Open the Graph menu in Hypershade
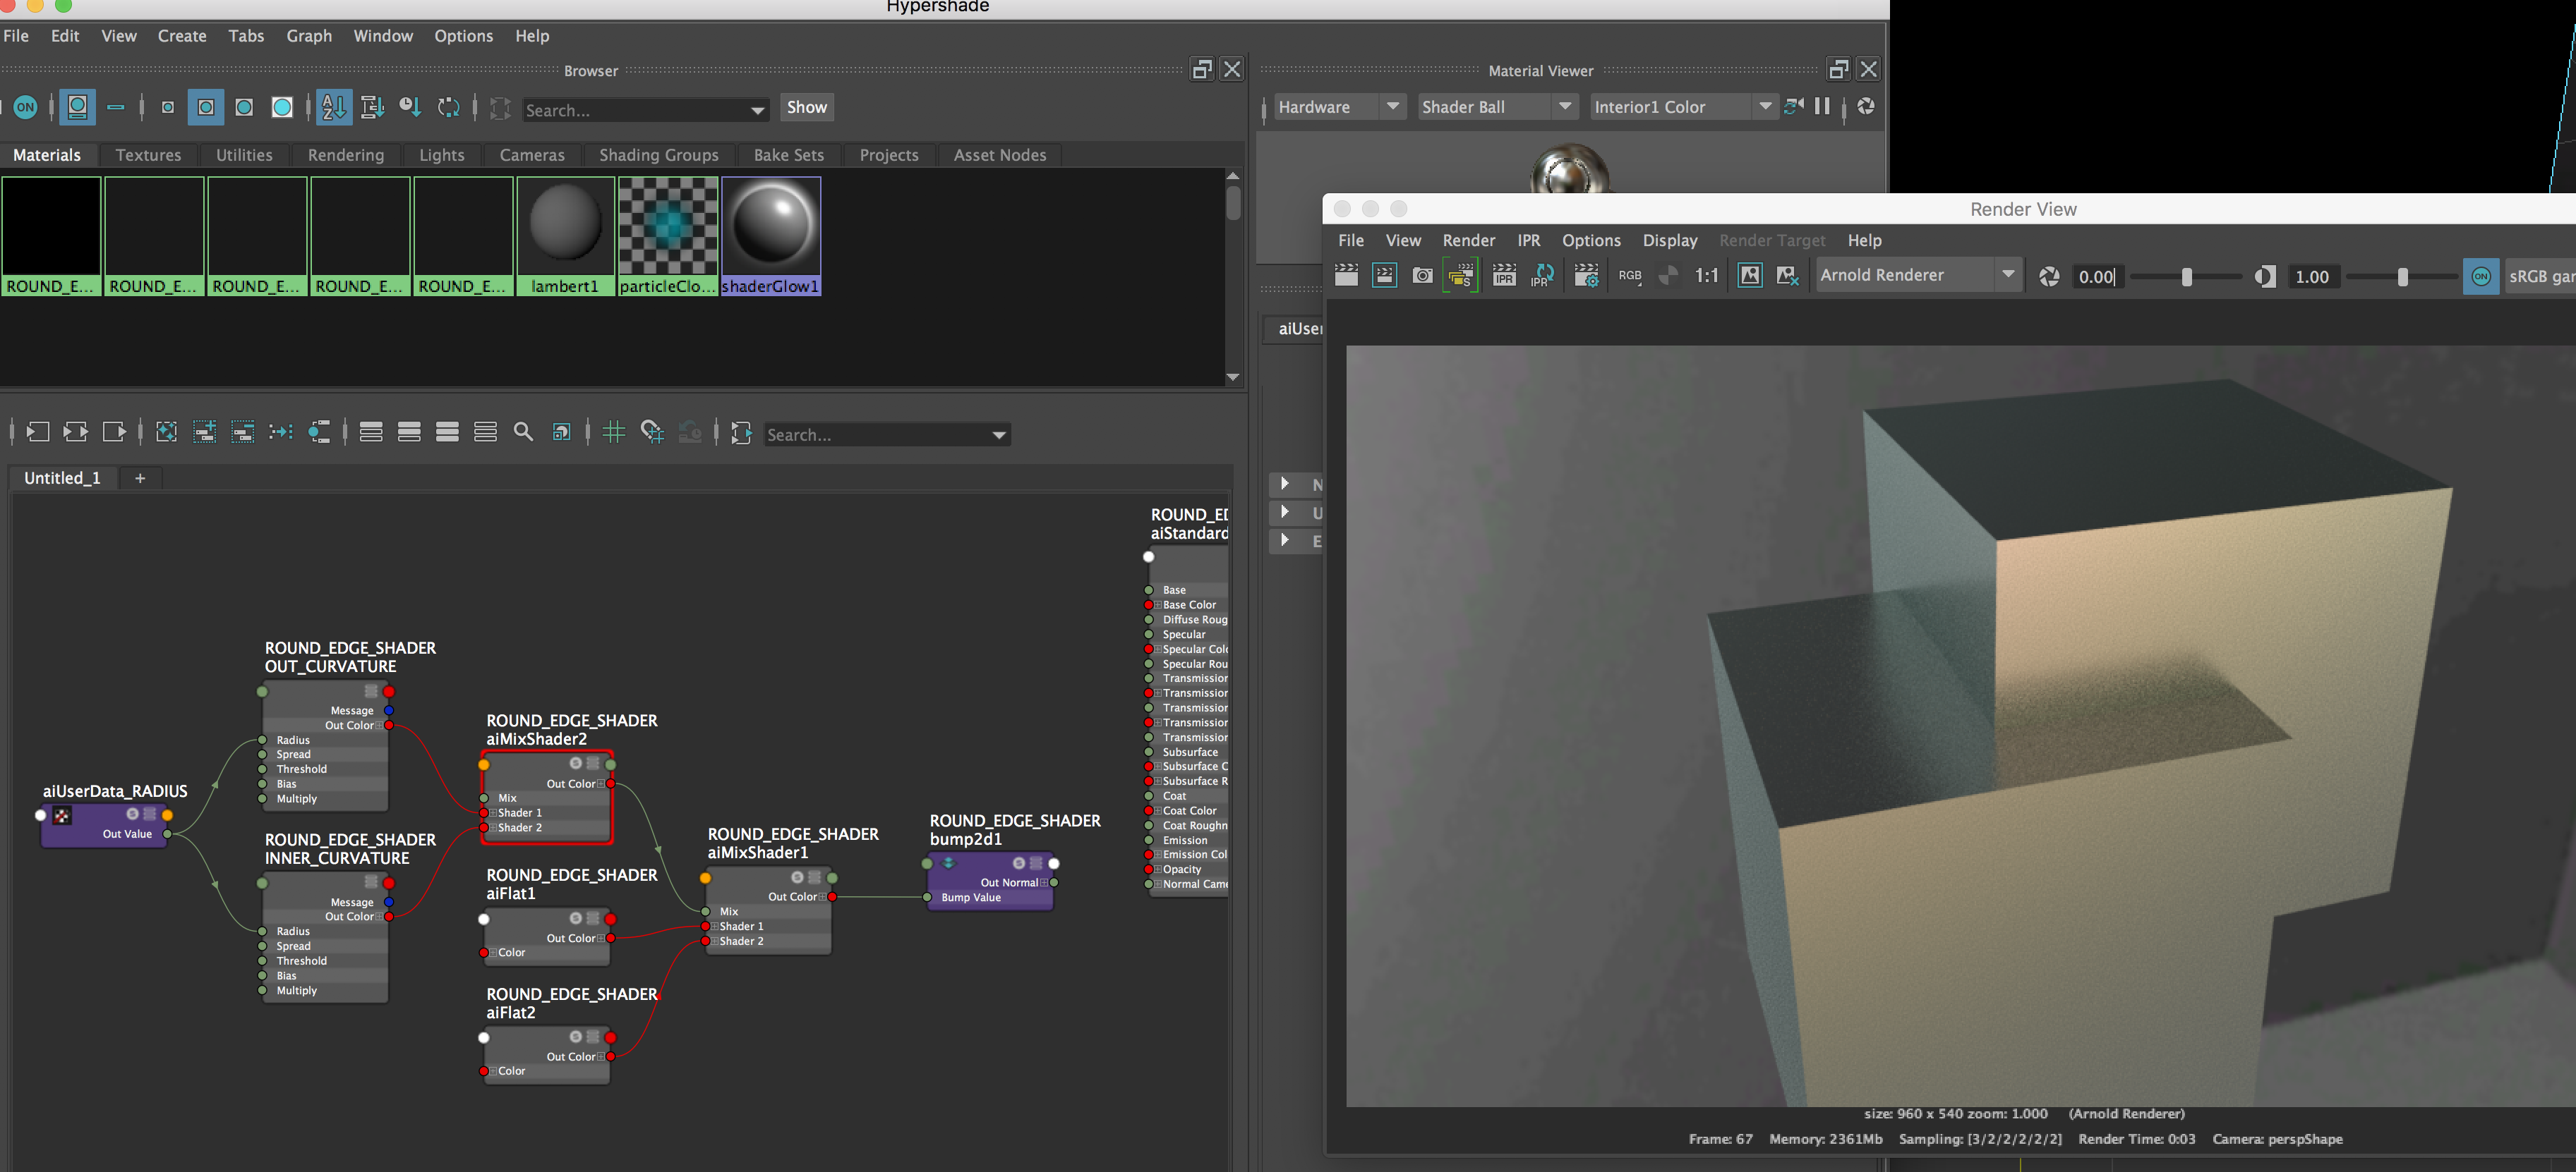The image size is (2576, 1172). pos(308,36)
